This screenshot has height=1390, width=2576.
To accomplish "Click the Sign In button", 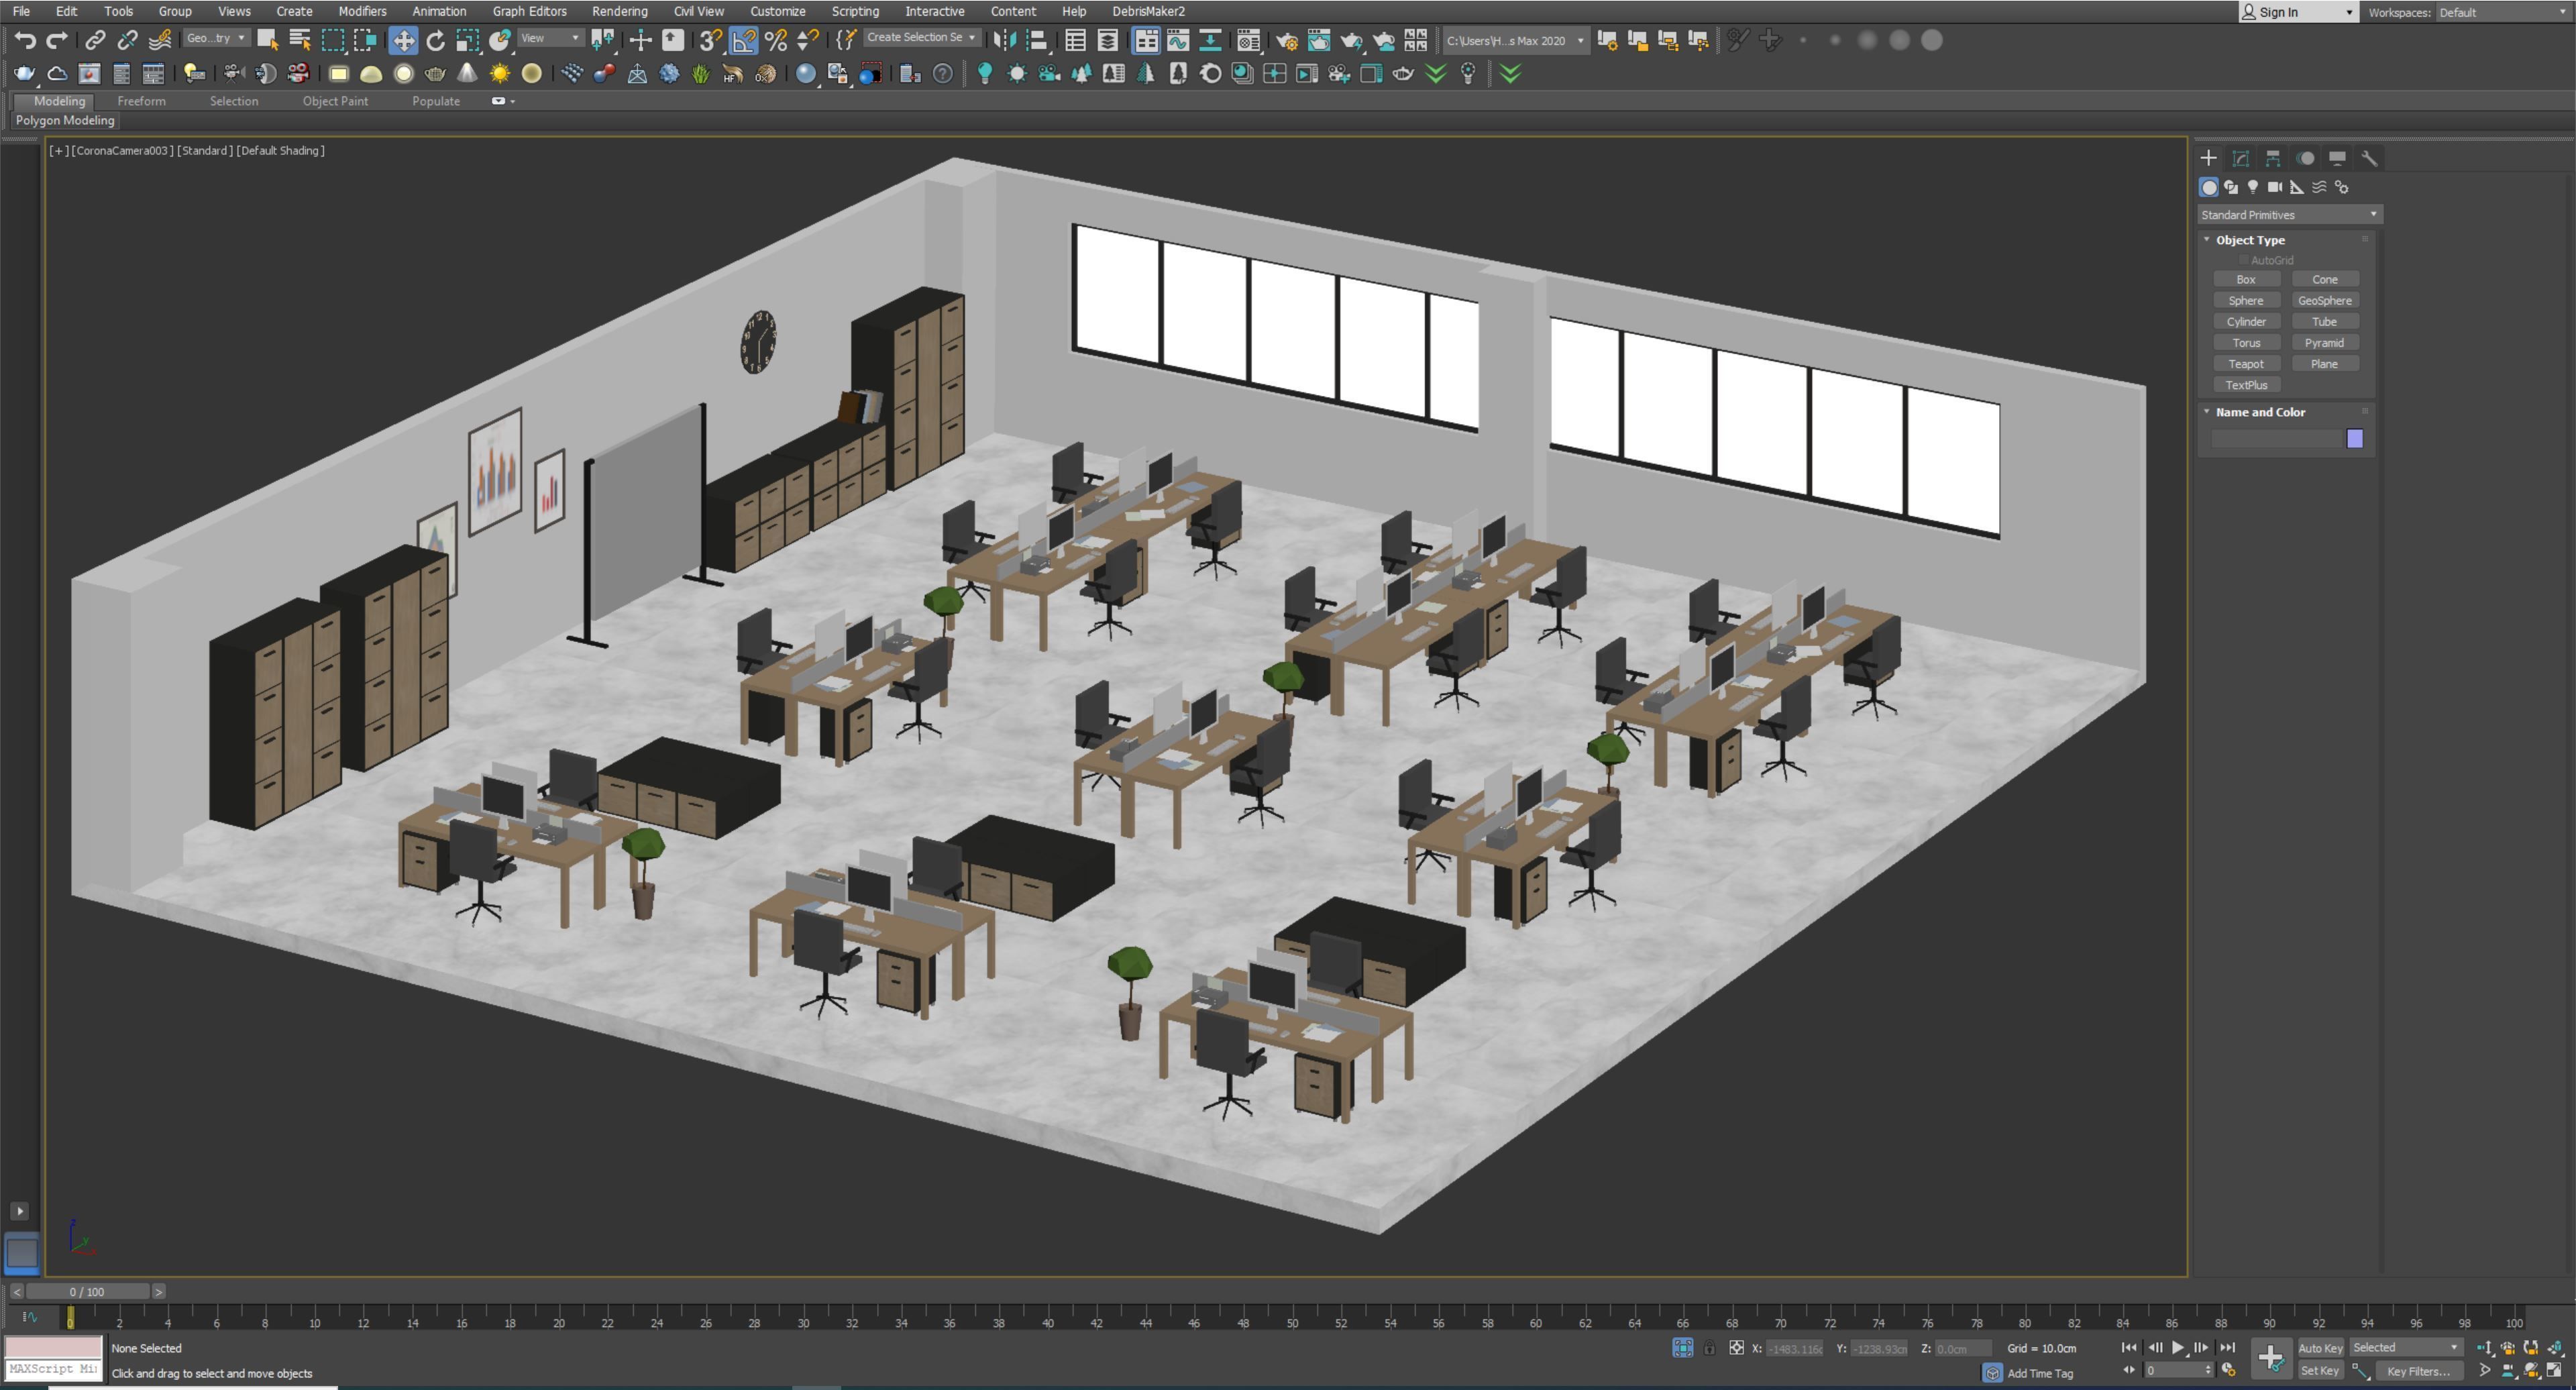I will point(2298,12).
